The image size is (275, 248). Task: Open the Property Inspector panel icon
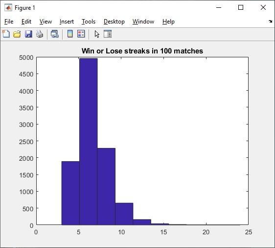click(x=108, y=34)
